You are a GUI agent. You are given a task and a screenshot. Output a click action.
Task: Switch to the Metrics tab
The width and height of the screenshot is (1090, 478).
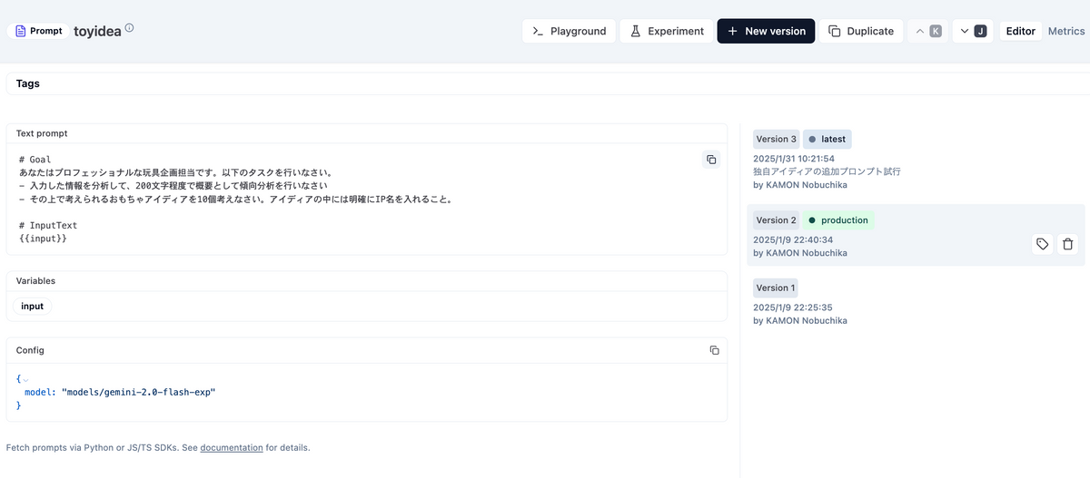click(x=1066, y=31)
